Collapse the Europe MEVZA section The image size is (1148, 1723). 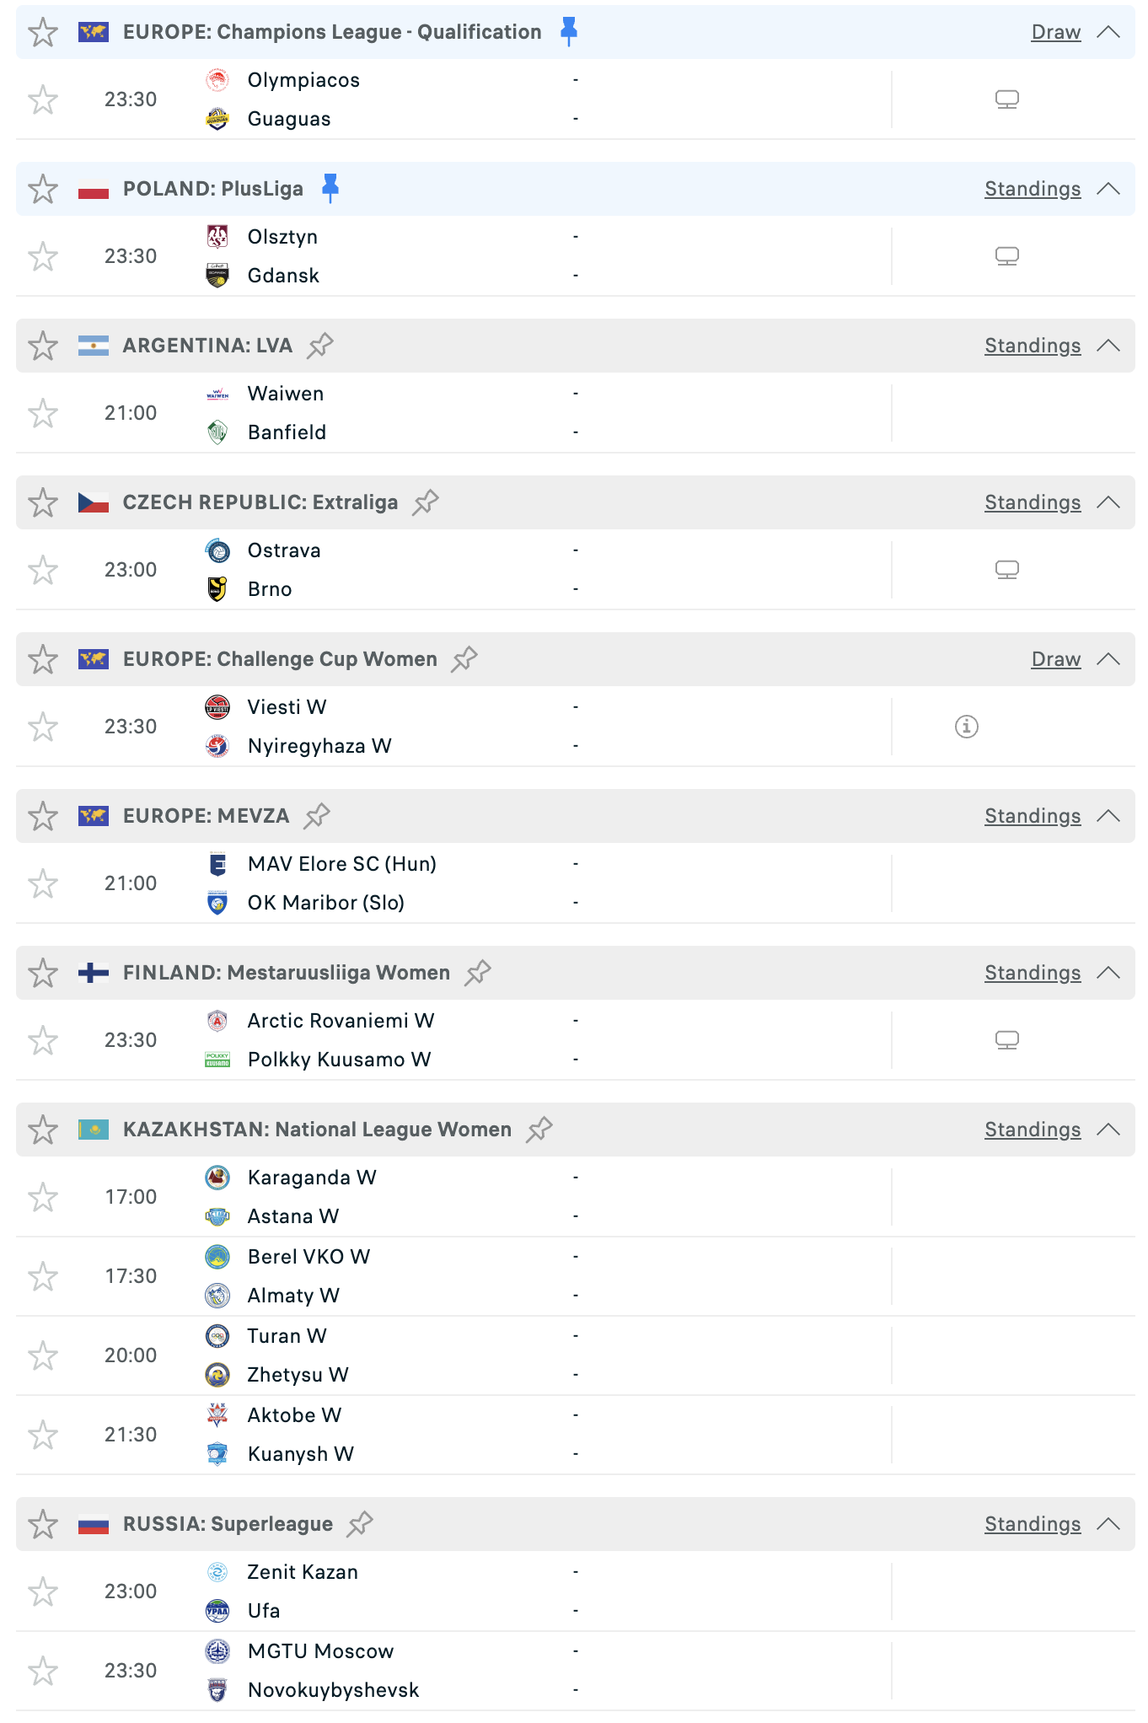[1108, 816]
